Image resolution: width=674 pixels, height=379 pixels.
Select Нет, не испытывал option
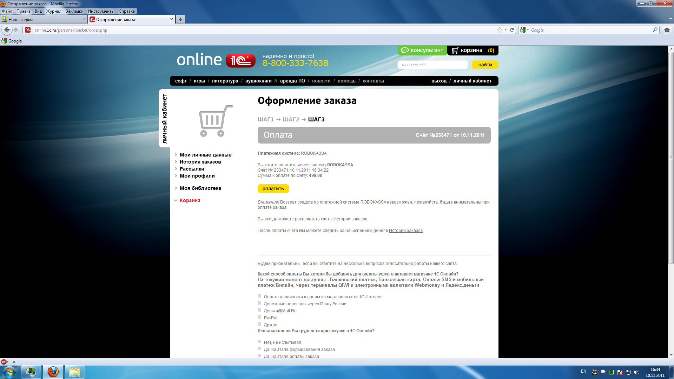tap(259, 341)
